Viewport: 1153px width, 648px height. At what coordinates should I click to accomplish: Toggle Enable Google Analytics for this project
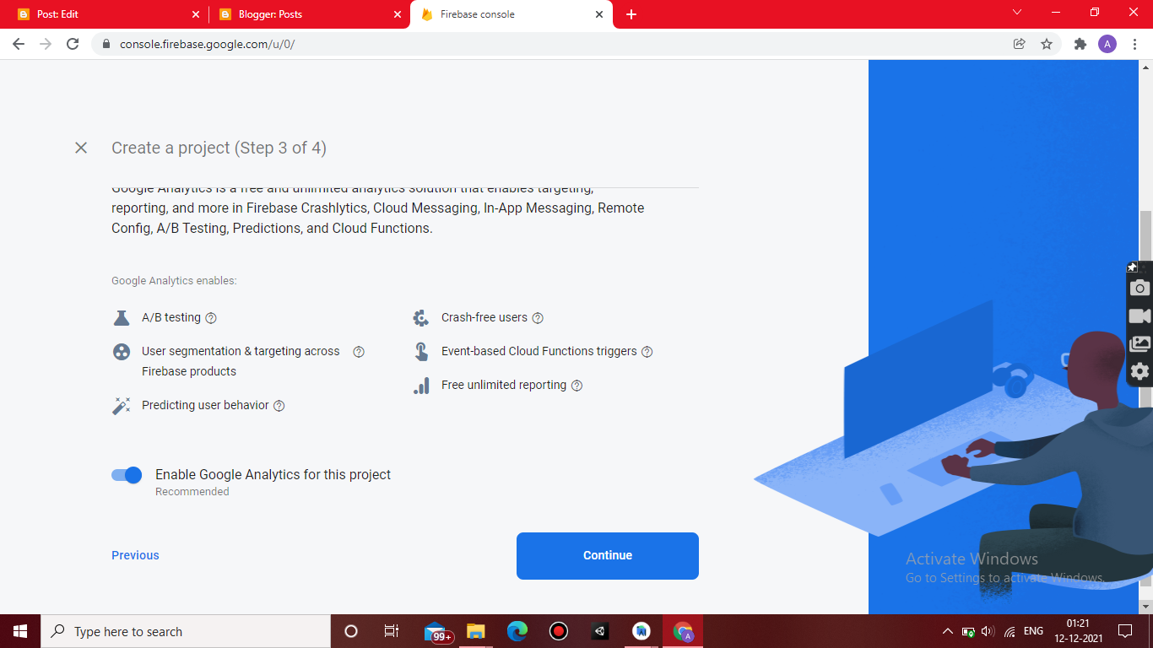click(127, 475)
